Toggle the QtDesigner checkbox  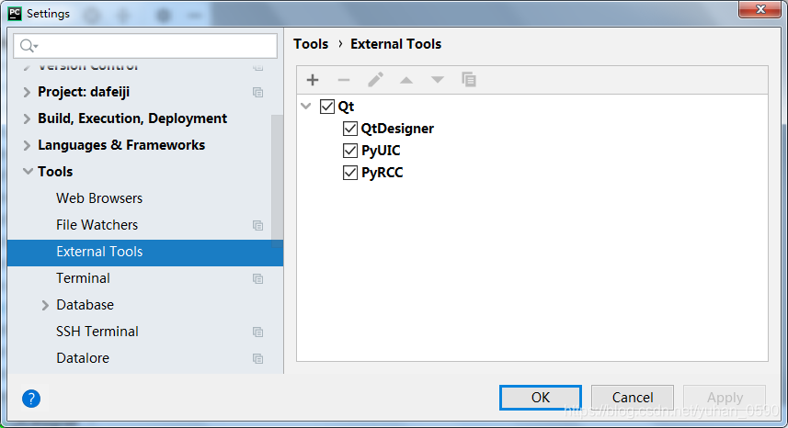click(x=350, y=129)
